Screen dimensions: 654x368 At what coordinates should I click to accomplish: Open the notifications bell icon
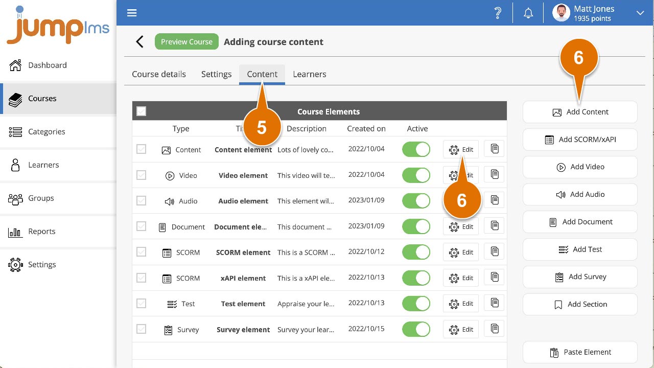pyautogui.click(x=528, y=13)
